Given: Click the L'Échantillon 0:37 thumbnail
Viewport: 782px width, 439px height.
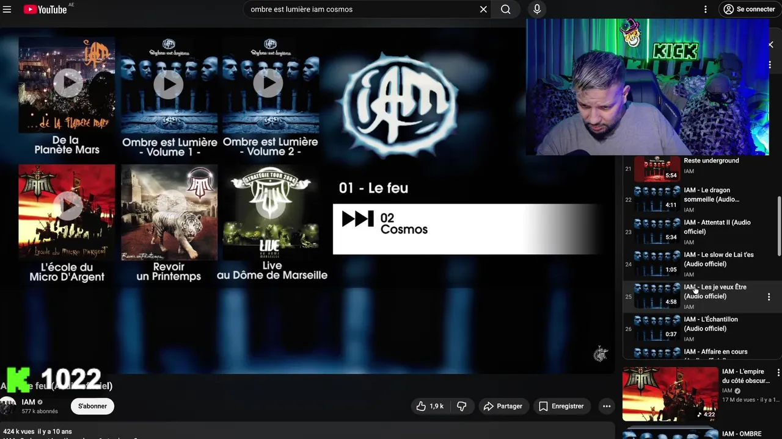Looking at the screenshot, I should (x=657, y=328).
